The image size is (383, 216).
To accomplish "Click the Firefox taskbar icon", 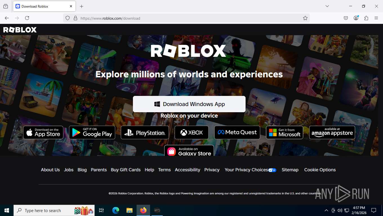I will tap(143, 210).
